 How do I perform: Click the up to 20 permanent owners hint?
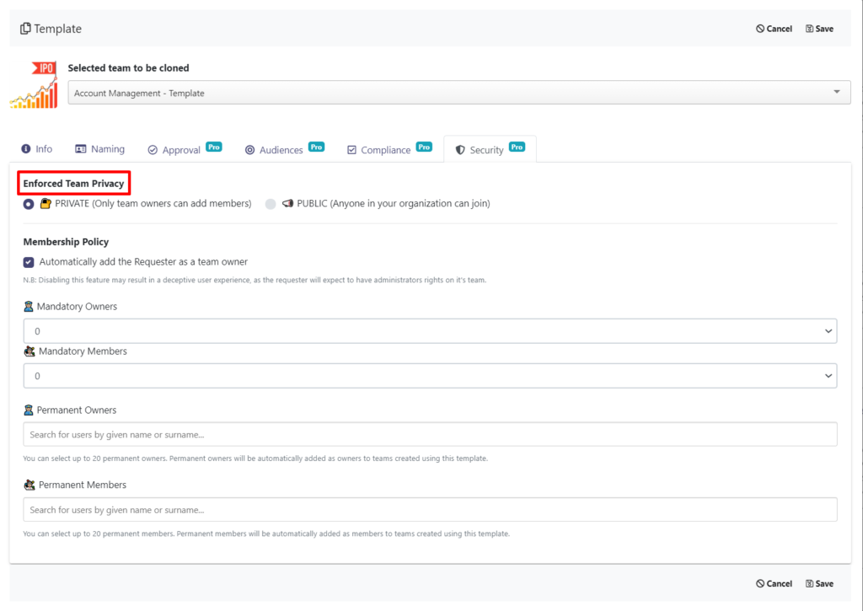[x=255, y=458]
